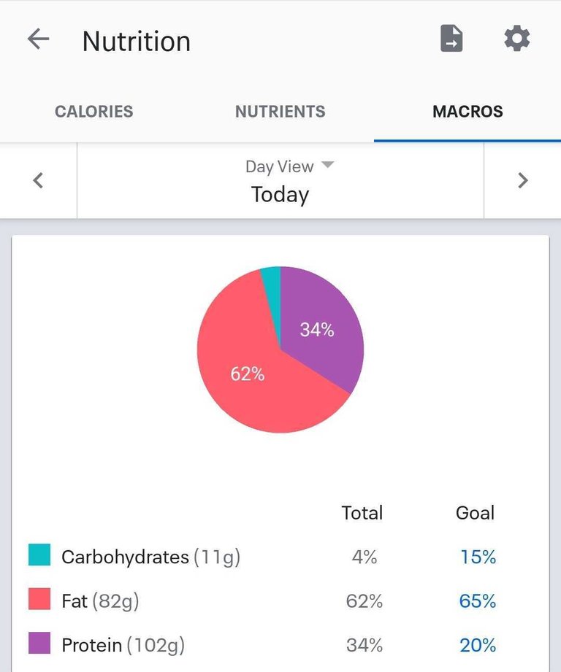Image resolution: width=561 pixels, height=672 pixels.
Task: Open the export file icon
Action: click(x=451, y=39)
